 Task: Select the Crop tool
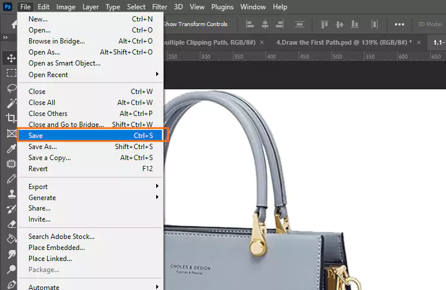11,118
